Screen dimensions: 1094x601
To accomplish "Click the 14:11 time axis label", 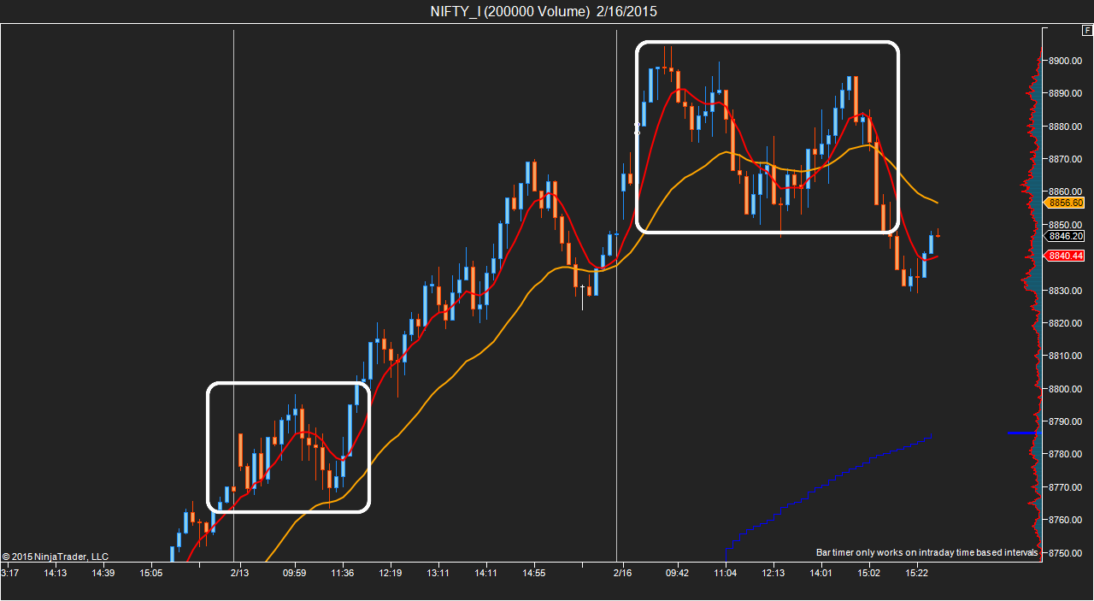I will [485, 573].
